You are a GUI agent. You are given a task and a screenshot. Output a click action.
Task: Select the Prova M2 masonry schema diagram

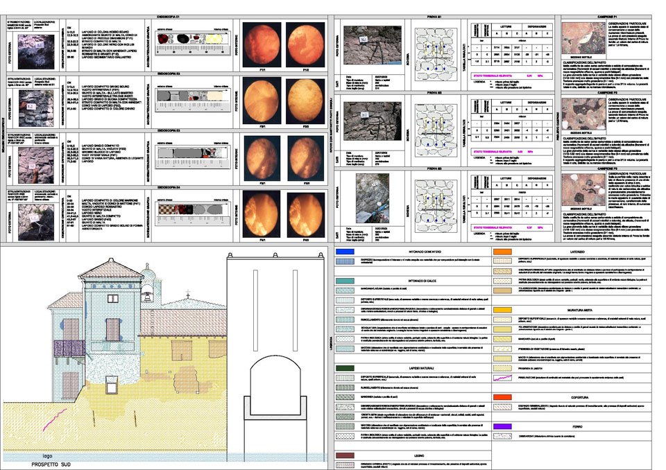point(436,130)
